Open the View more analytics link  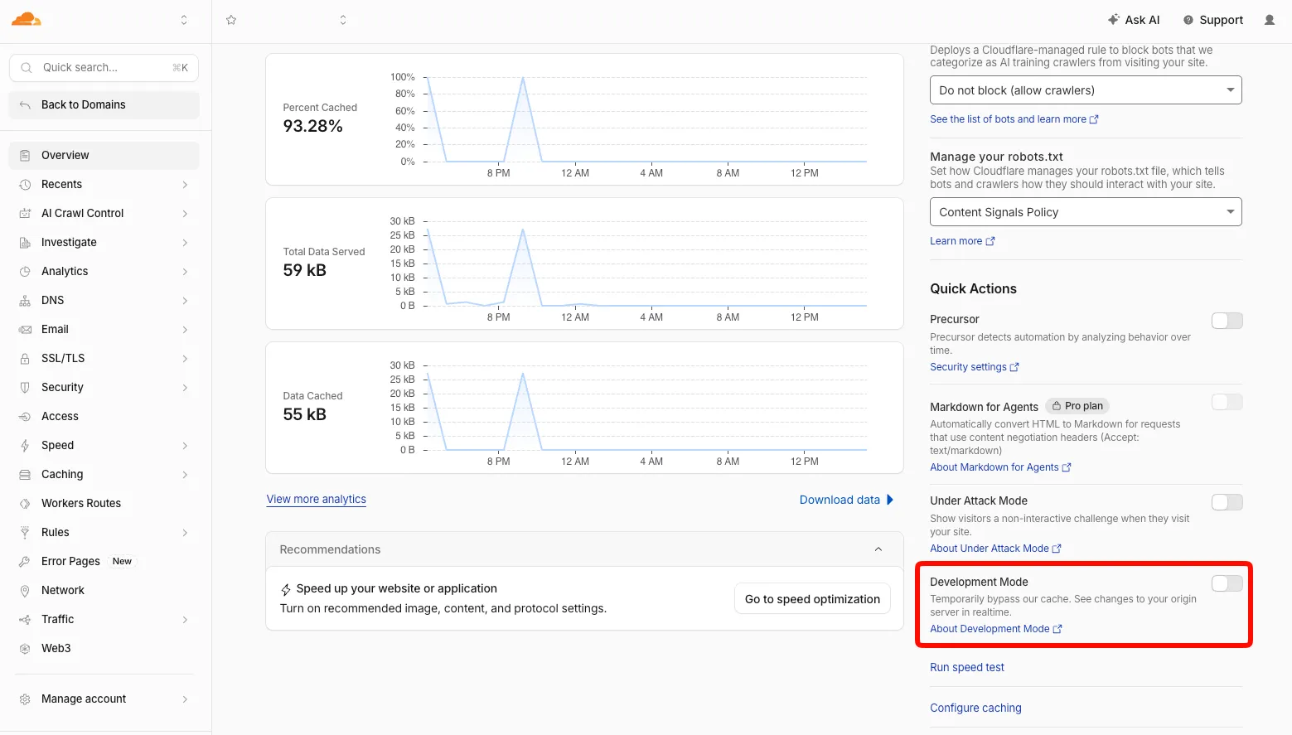[x=317, y=499]
